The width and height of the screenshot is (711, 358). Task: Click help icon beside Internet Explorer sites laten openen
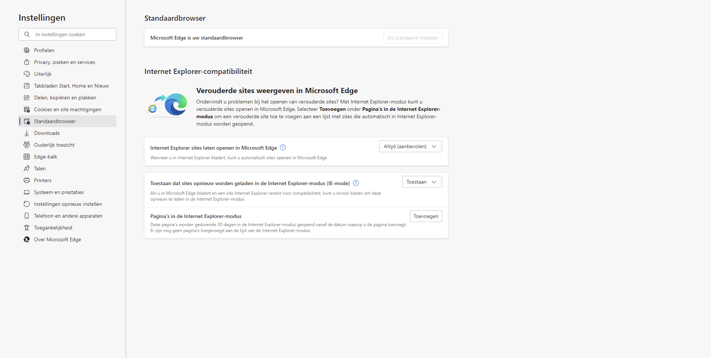pyautogui.click(x=283, y=147)
